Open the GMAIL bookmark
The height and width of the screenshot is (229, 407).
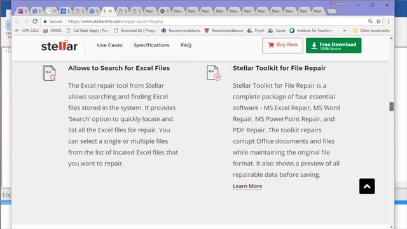pos(53,31)
